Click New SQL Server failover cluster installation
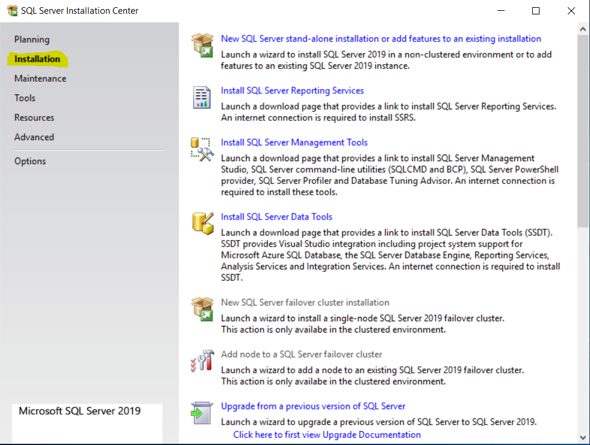 point(305,302)
